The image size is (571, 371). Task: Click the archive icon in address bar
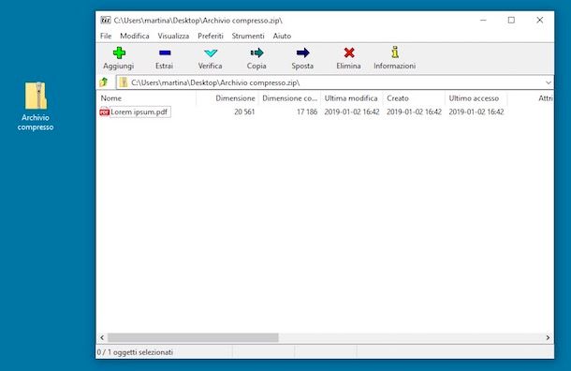(x=124, y=82)
